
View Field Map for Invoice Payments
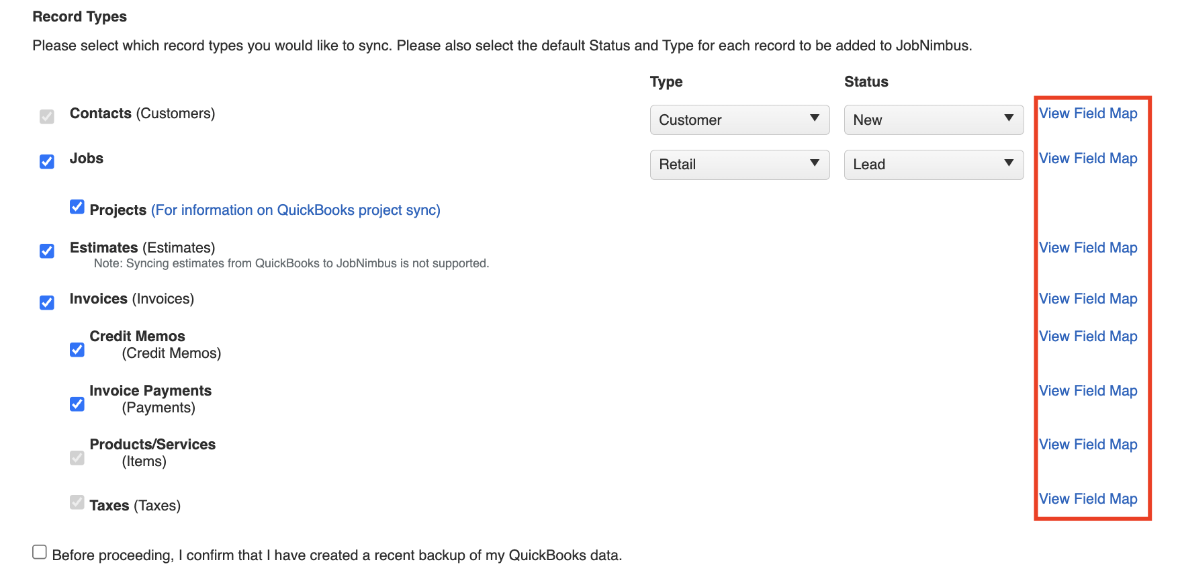(1088, 391)
